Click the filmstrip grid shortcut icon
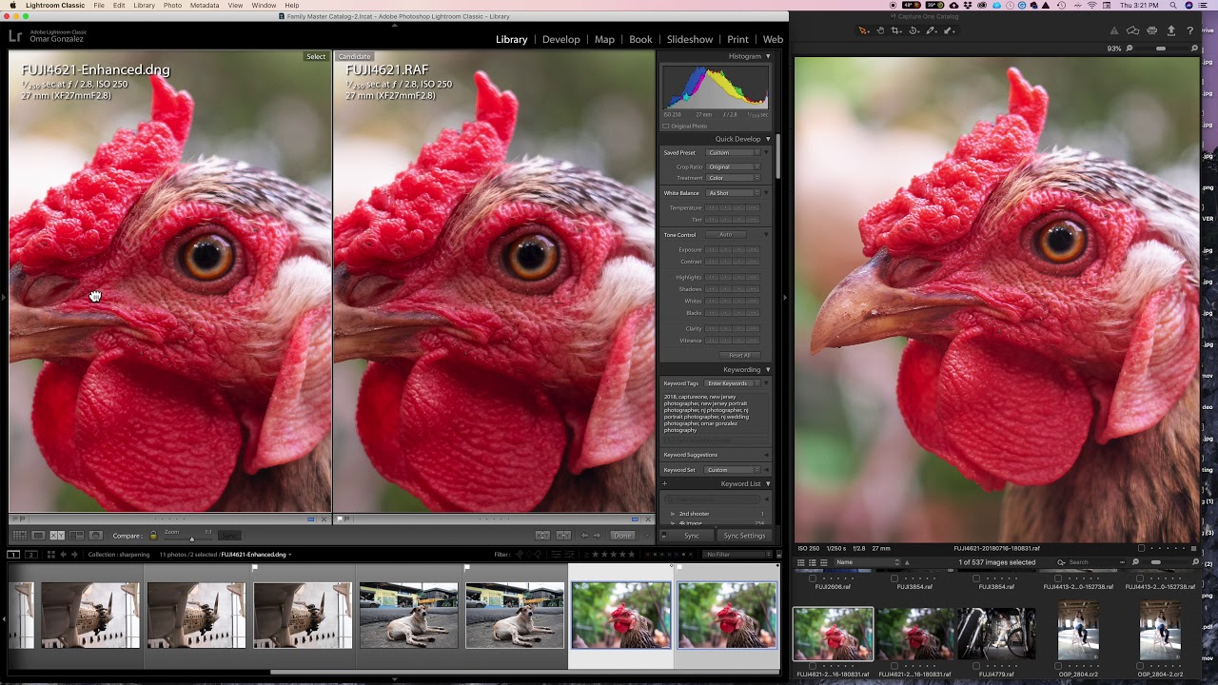The width and height of the screenshot is (1218, 685). (51, 555)
